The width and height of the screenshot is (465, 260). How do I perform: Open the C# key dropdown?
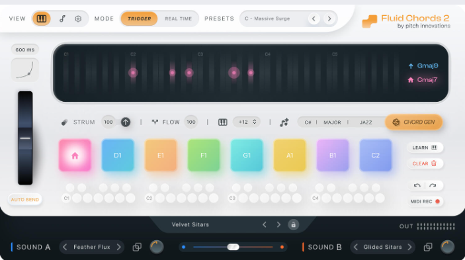[308, 122]
